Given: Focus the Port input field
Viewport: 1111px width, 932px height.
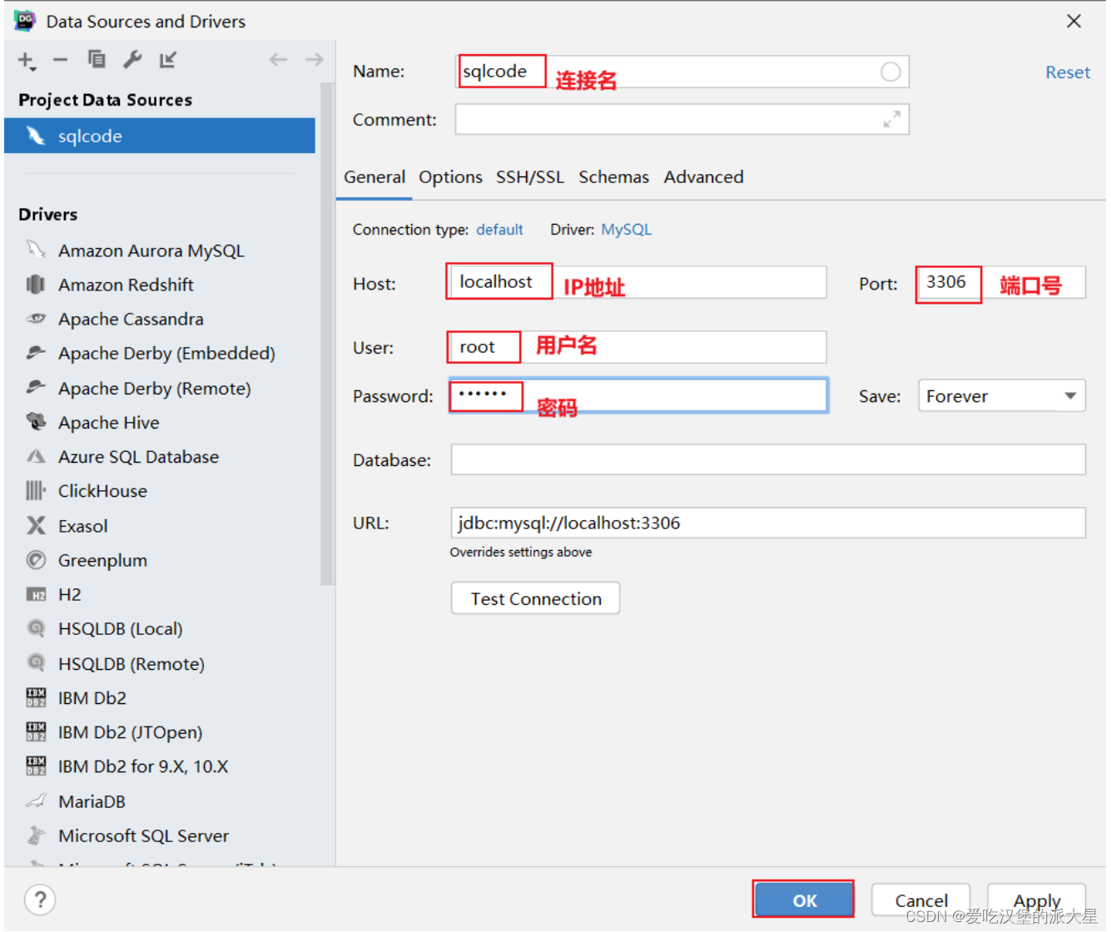Looking at the screenshot, I should (x=1001, y=282).
